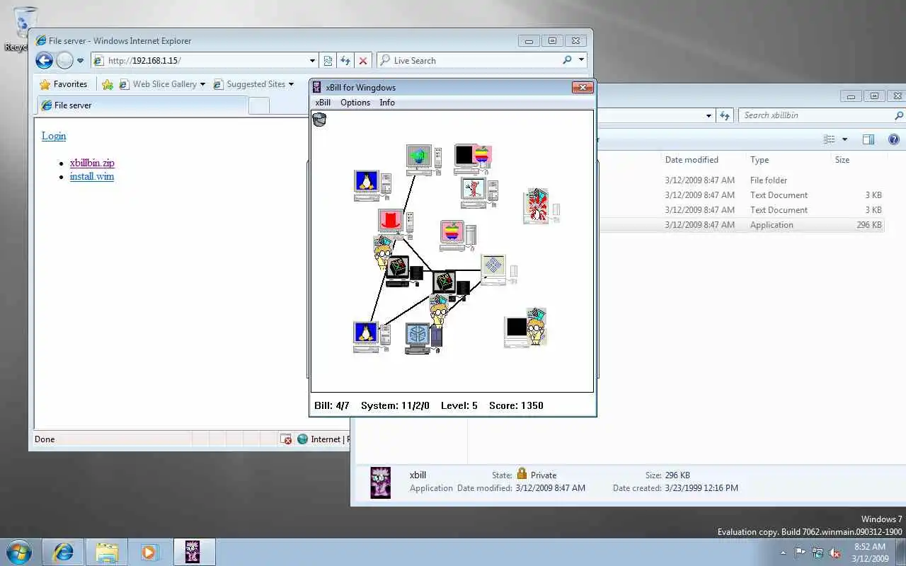The image size is (906, 566).
Task: Click the stolen Apple logo beside black monitor
Action: pyautogui.click(x=482, y=154)
